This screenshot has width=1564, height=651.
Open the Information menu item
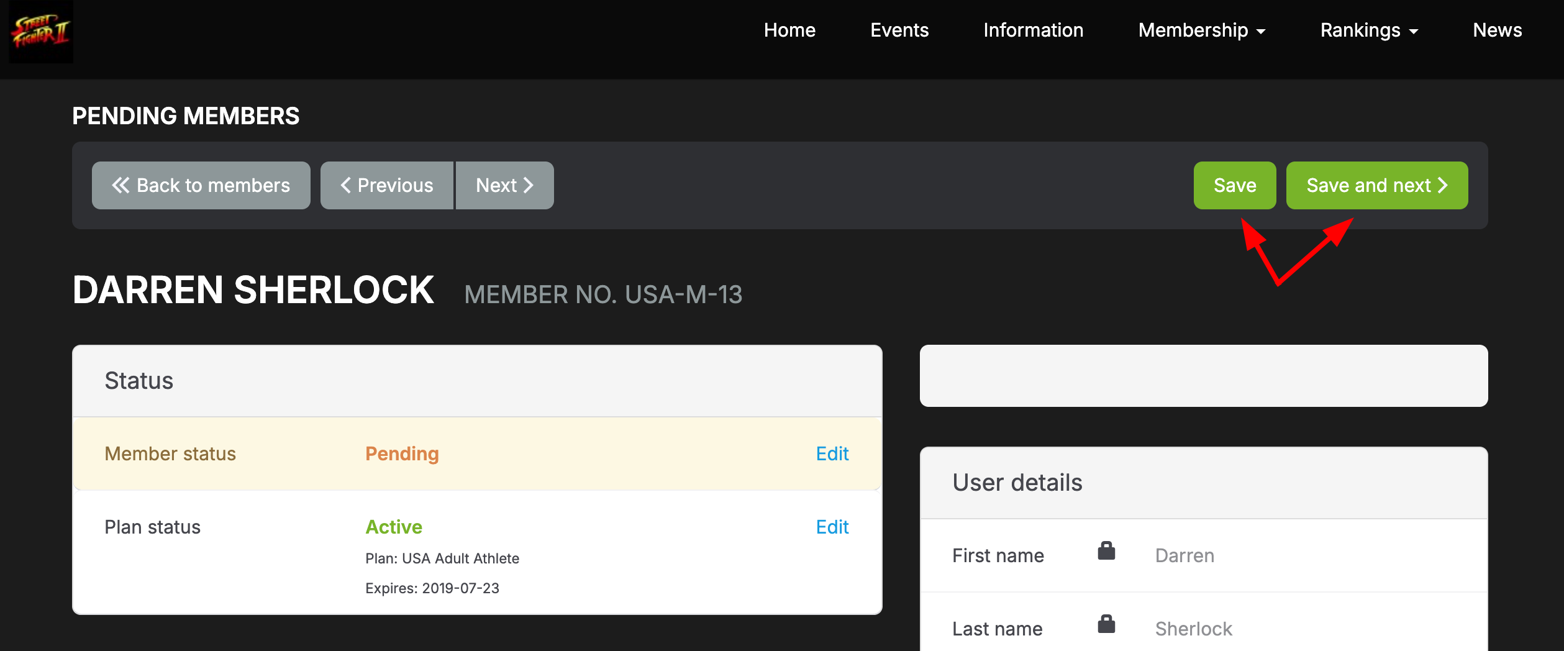point(1033,30)
